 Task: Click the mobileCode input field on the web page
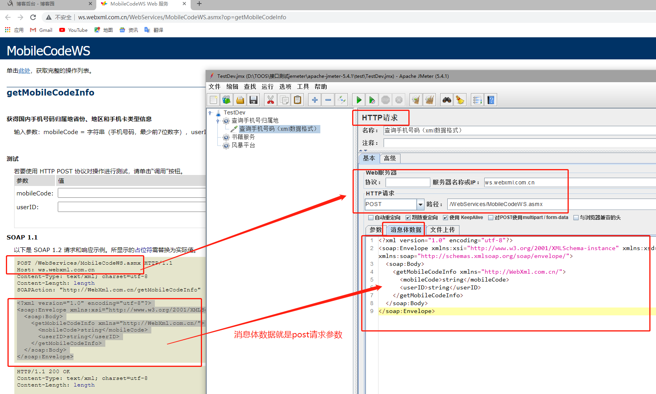(x=132, y=193)
